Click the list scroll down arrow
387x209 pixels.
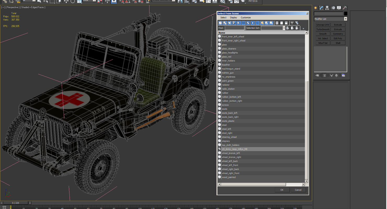306,181
